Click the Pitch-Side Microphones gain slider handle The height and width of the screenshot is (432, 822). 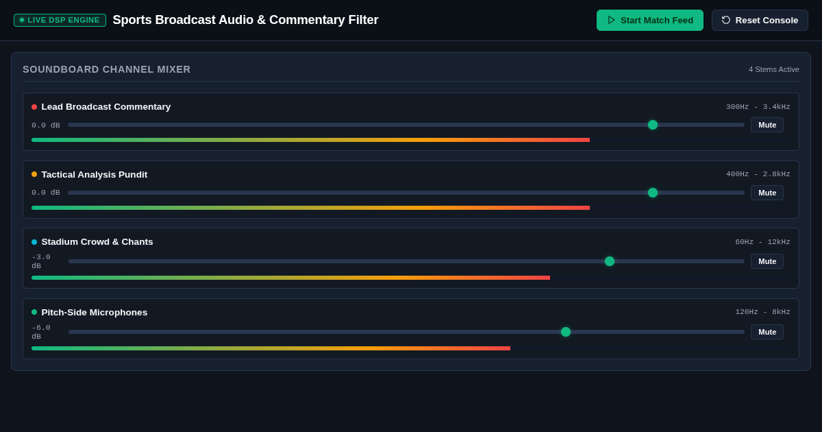(x=566, y=332)
